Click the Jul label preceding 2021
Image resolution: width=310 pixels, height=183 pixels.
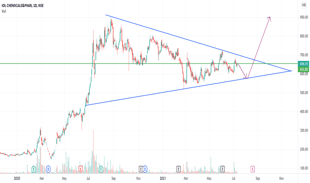(88, 178)
